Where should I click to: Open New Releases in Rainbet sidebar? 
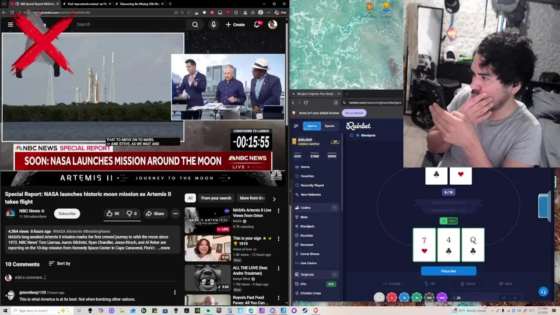(311, 194)
